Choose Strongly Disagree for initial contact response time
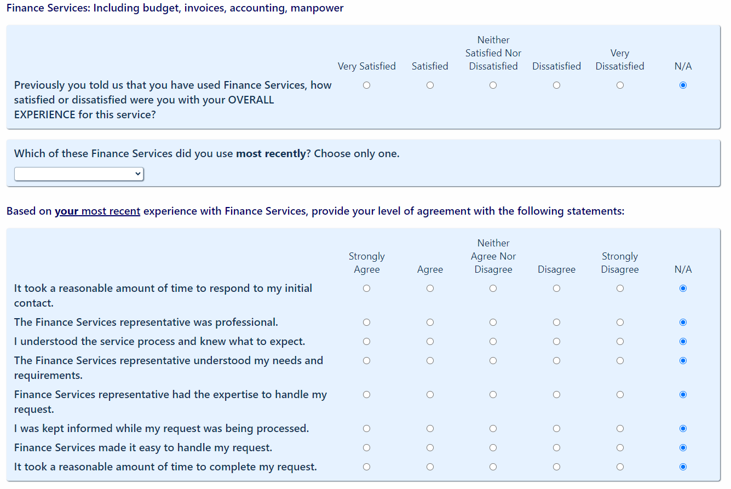Viewport: 731px width, 489px height. tap(620, 289)
